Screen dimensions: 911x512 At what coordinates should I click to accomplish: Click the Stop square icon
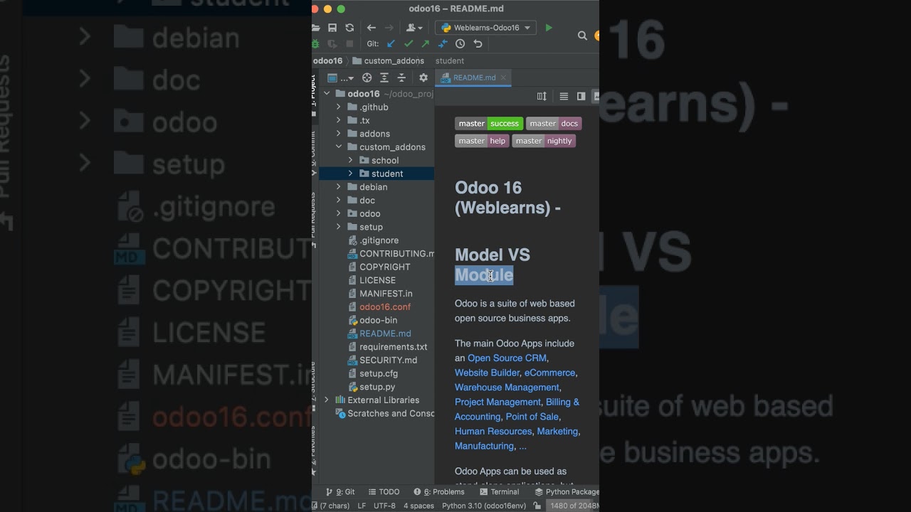(349, 43)
